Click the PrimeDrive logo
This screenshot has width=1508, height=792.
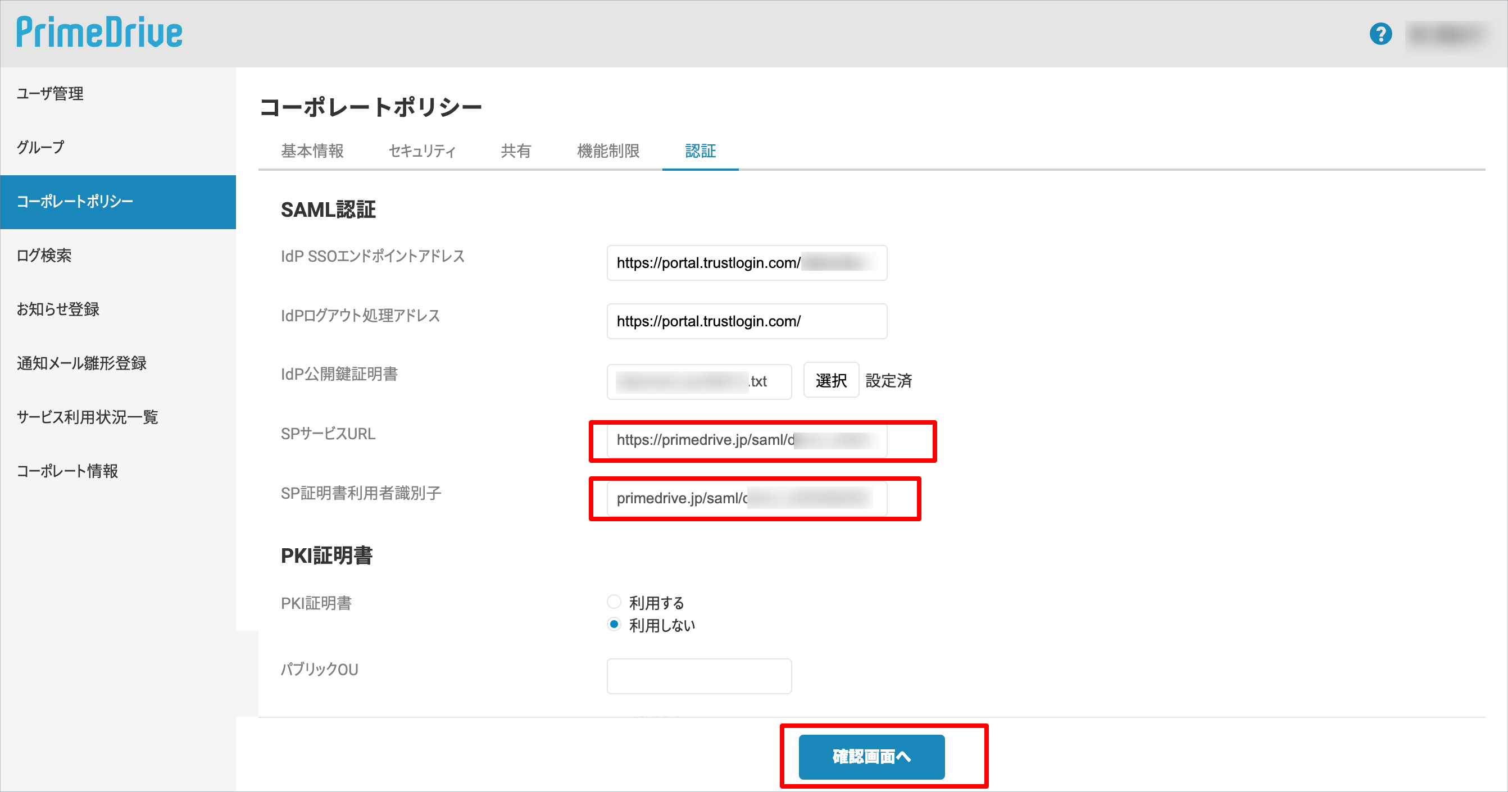click(99, 32)
